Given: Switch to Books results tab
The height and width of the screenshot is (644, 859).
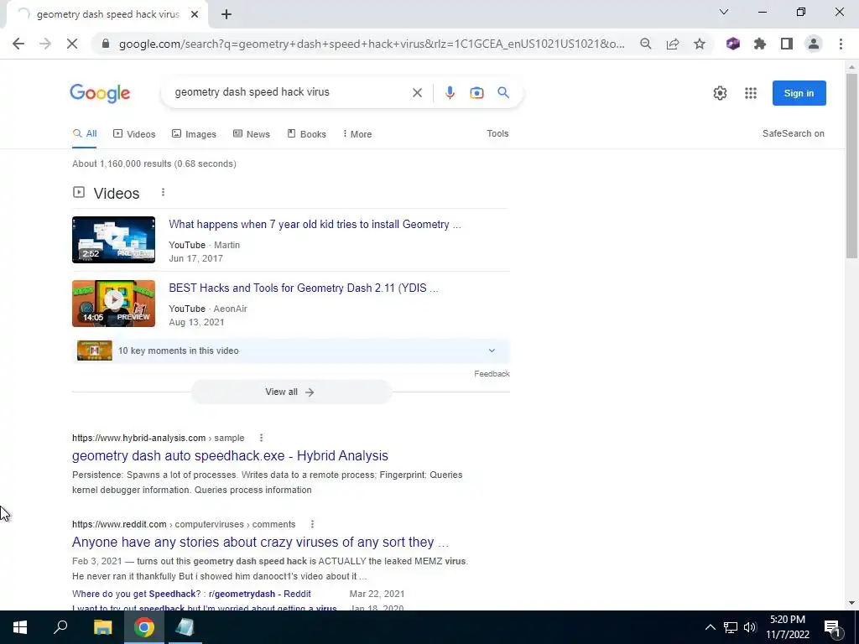Looking at the screenshot, I should point(307,133).
